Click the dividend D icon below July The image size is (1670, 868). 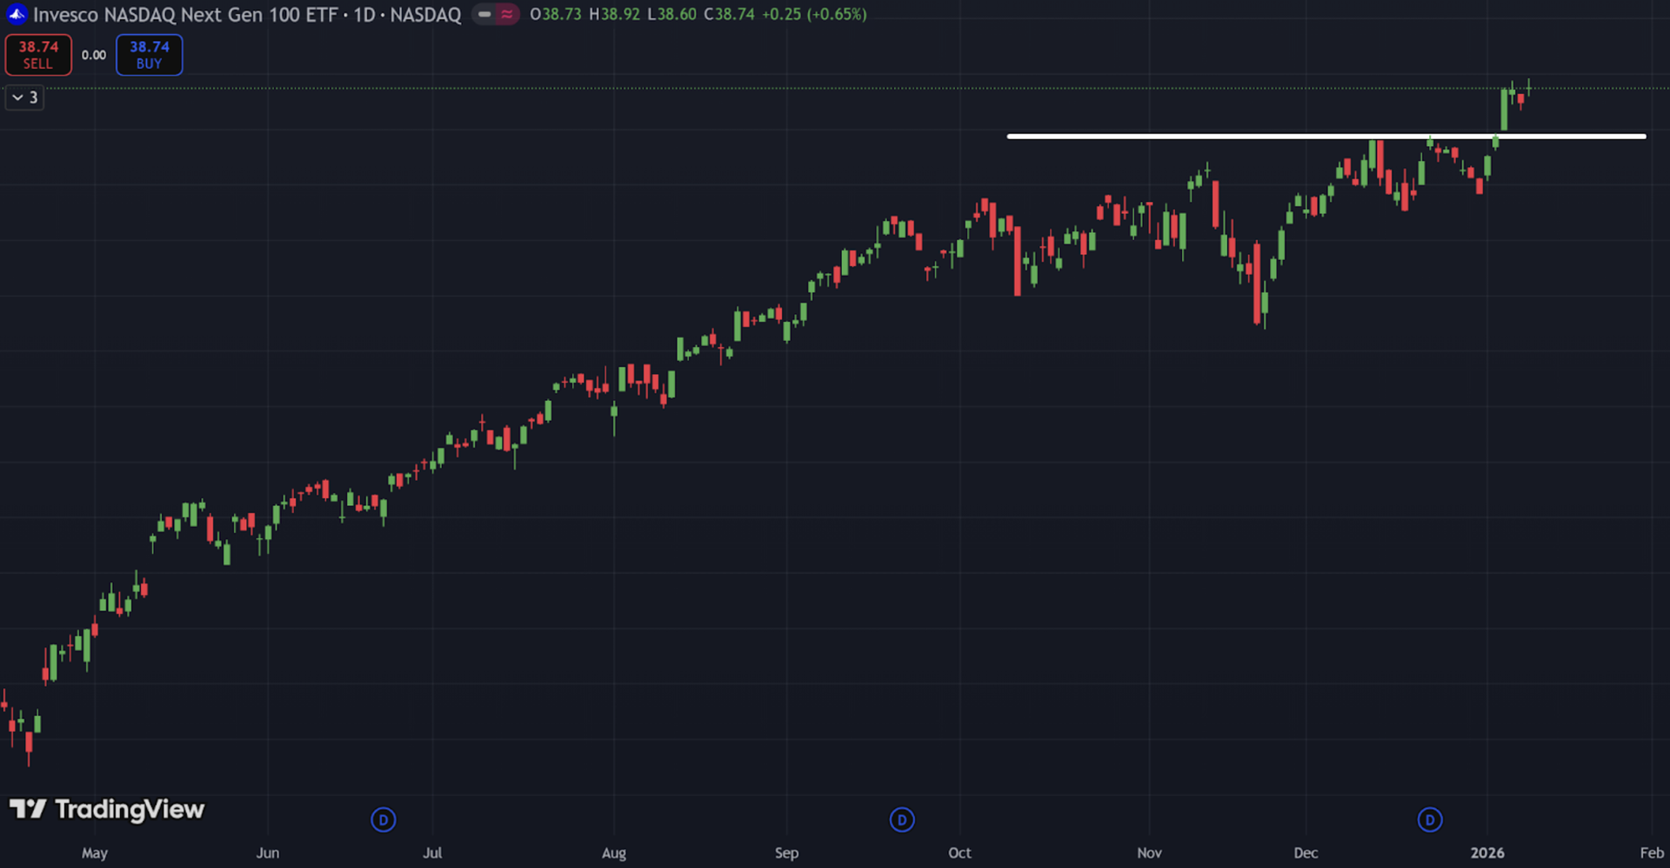(384, 819)
